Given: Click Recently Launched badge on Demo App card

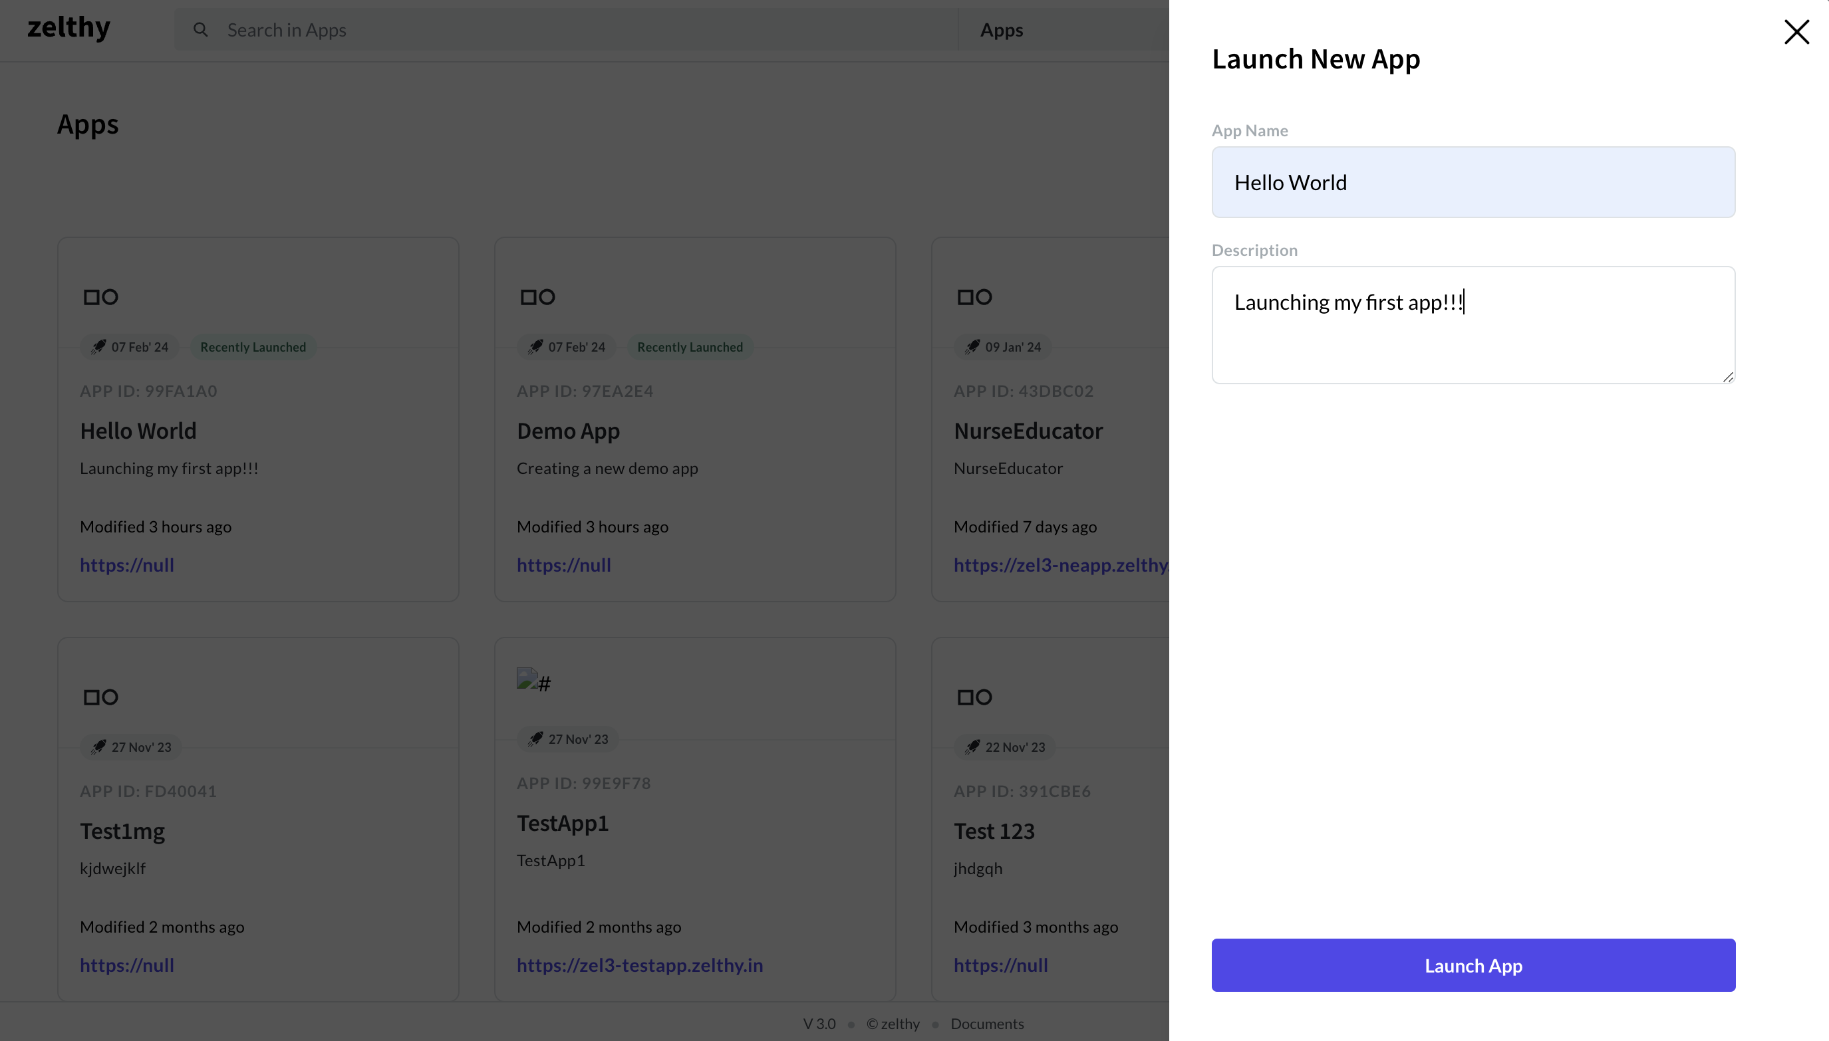Looking at the screenshot, I should pos(690,347).
